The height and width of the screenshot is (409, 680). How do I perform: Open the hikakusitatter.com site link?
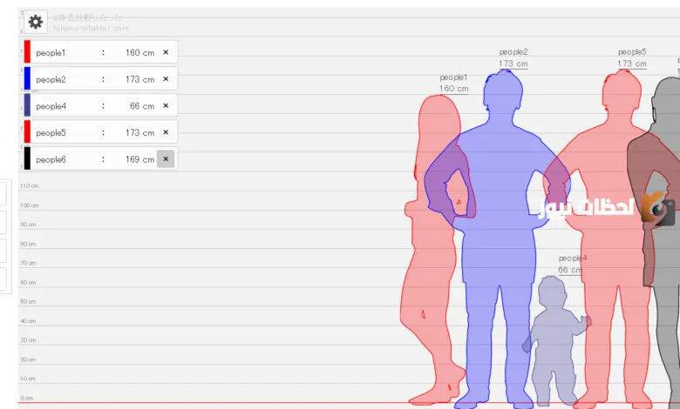click(91, 29)
